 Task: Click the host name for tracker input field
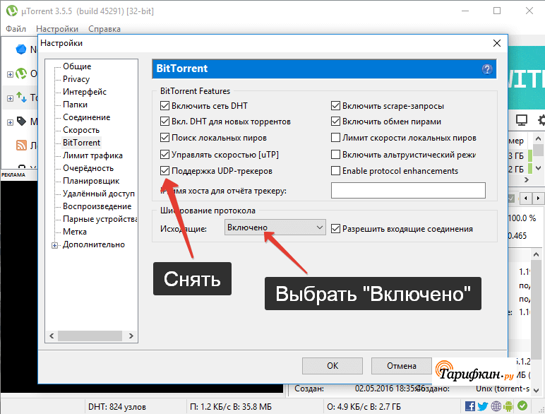click(x=408, y=190)
